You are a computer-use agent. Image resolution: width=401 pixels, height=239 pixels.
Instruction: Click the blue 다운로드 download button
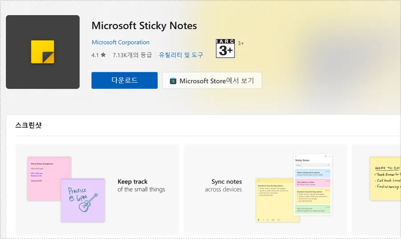(x=125, y=80)
